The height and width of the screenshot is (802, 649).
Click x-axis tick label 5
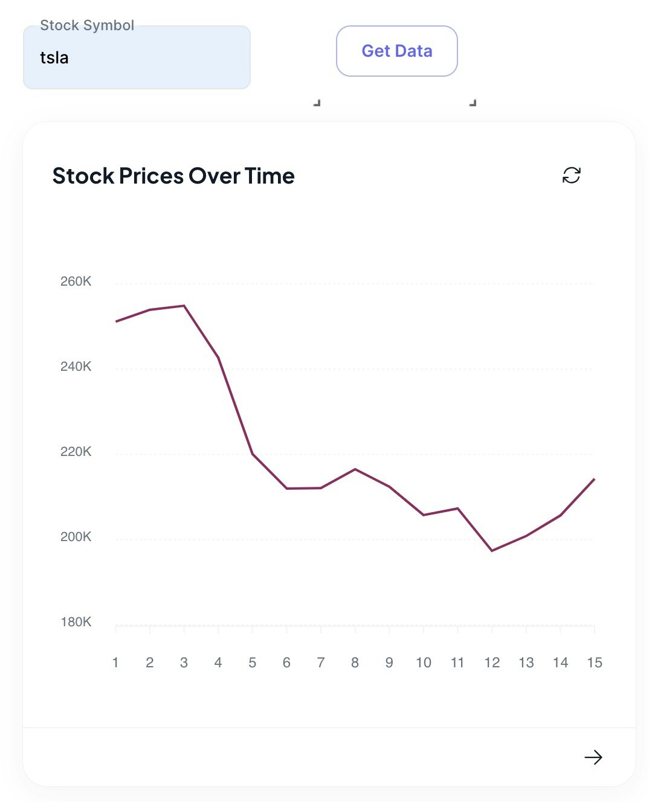(x=253, y=663)
